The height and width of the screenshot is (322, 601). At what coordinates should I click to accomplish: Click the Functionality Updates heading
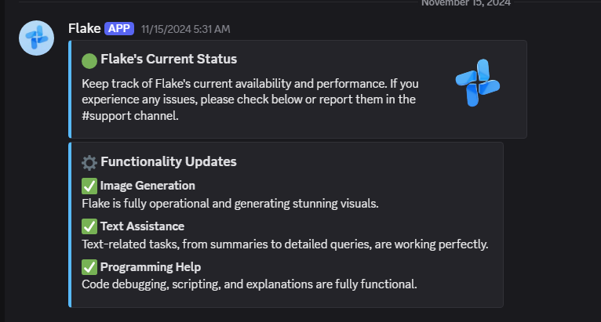(x=168, y=161)
